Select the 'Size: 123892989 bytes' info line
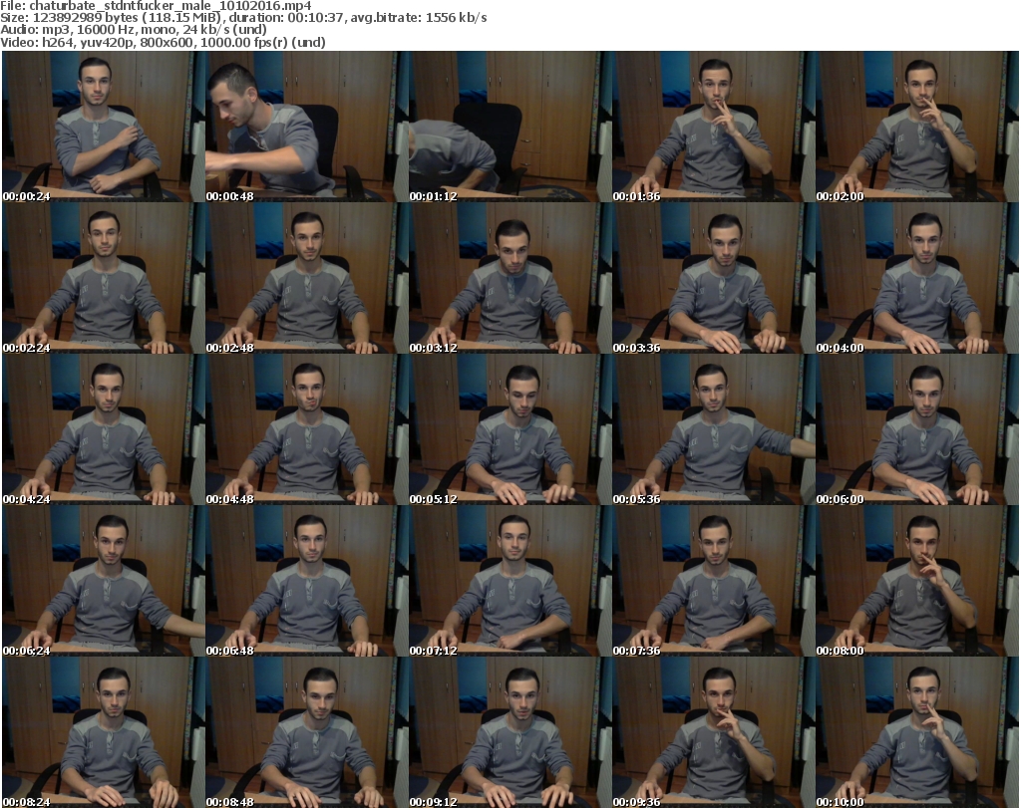1021x808 pixels. 243,18
